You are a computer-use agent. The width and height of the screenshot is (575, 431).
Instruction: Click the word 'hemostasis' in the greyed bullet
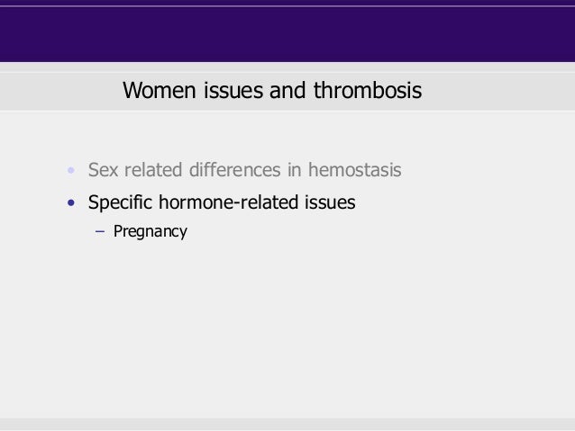(354, 170)
